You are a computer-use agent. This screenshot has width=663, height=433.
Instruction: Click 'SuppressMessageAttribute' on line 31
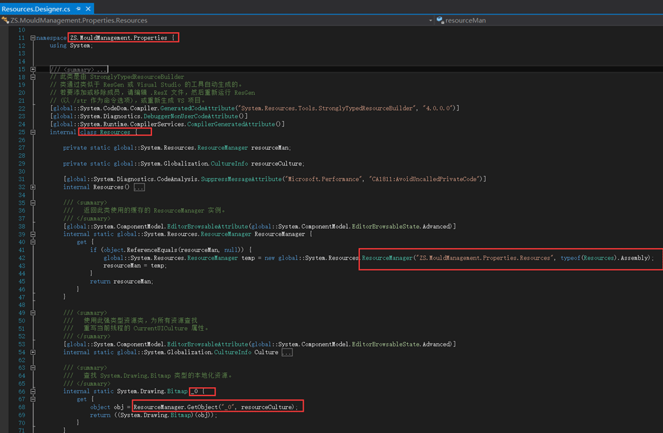[241, 180]
